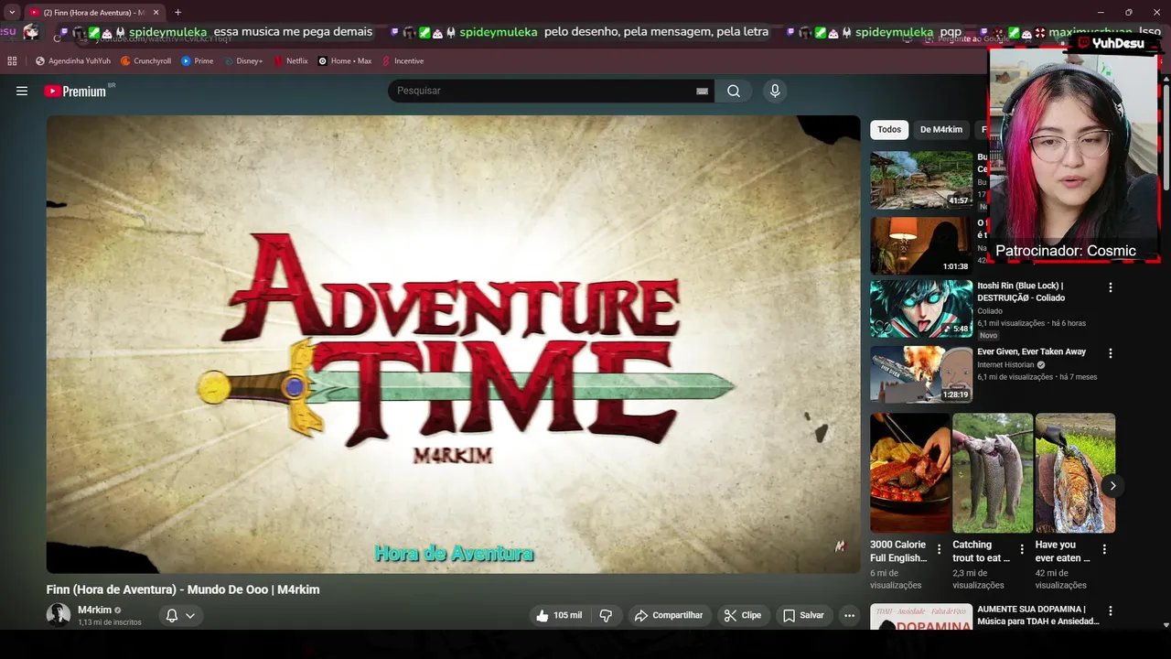Save video using Salvar button

803,615
